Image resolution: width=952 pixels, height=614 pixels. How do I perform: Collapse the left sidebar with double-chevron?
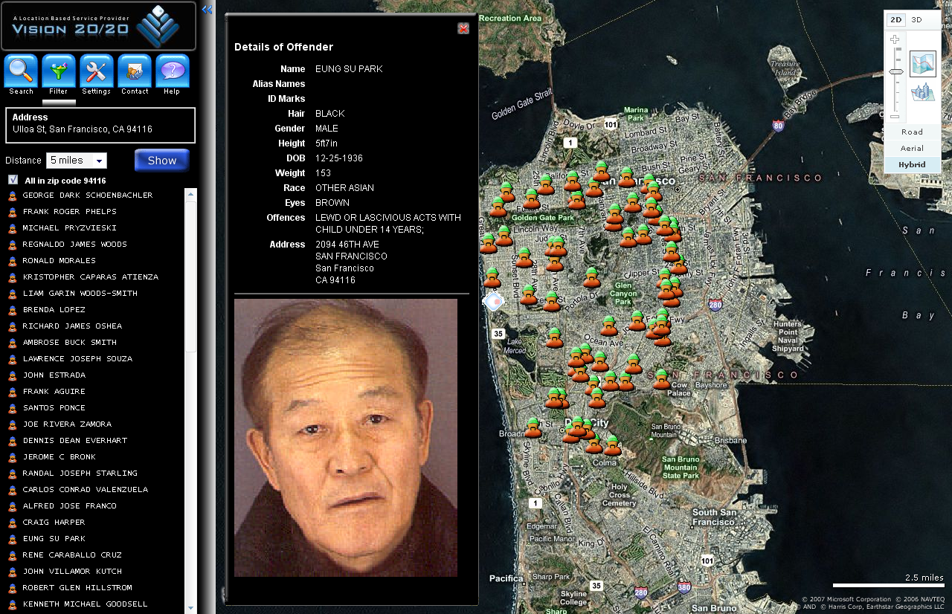tap(208, 10)
